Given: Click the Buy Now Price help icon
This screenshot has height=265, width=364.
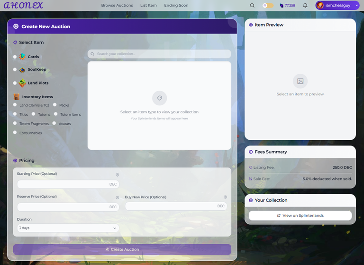Looking at the screenshot, I should [225, 197].
